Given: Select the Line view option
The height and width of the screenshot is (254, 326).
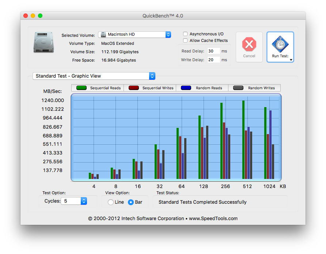Looking at the screenshot, I should 111,202.
